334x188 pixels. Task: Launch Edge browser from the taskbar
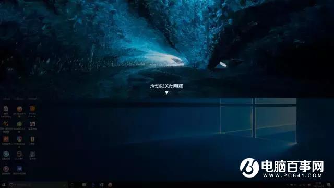coord(93,185)
